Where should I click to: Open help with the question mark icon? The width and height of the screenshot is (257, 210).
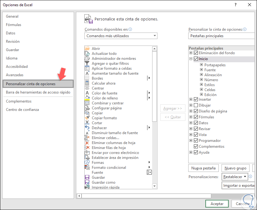[x=236, y=5]
